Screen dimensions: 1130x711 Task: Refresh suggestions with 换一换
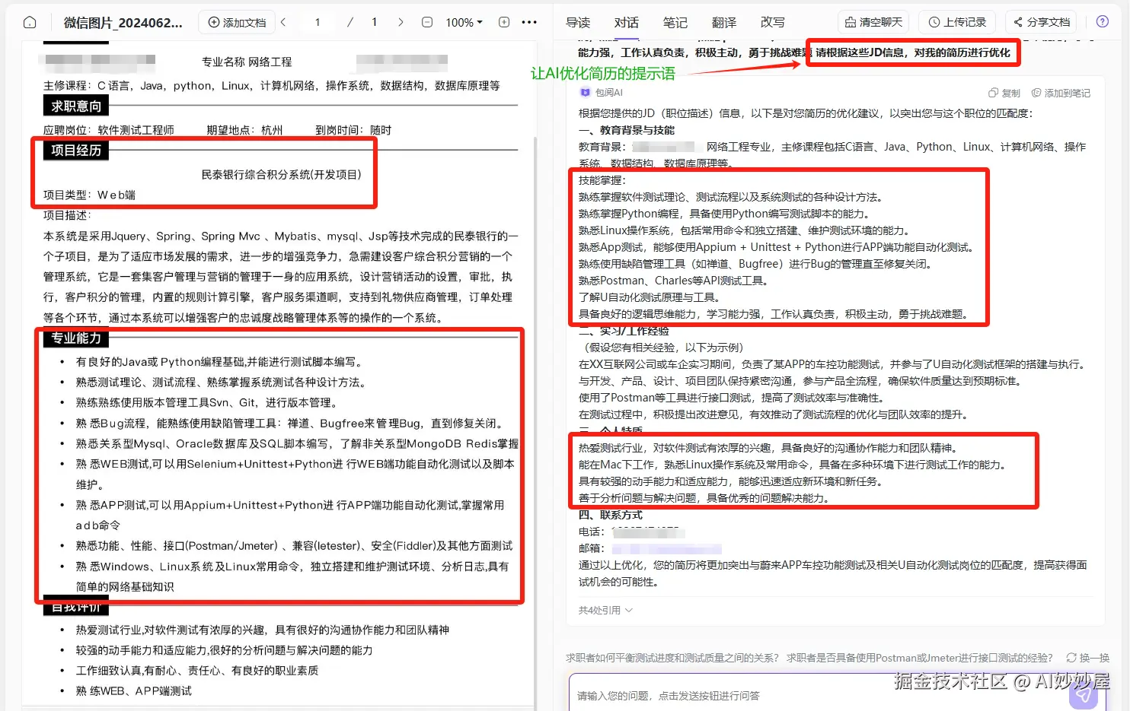point(1087,658)
